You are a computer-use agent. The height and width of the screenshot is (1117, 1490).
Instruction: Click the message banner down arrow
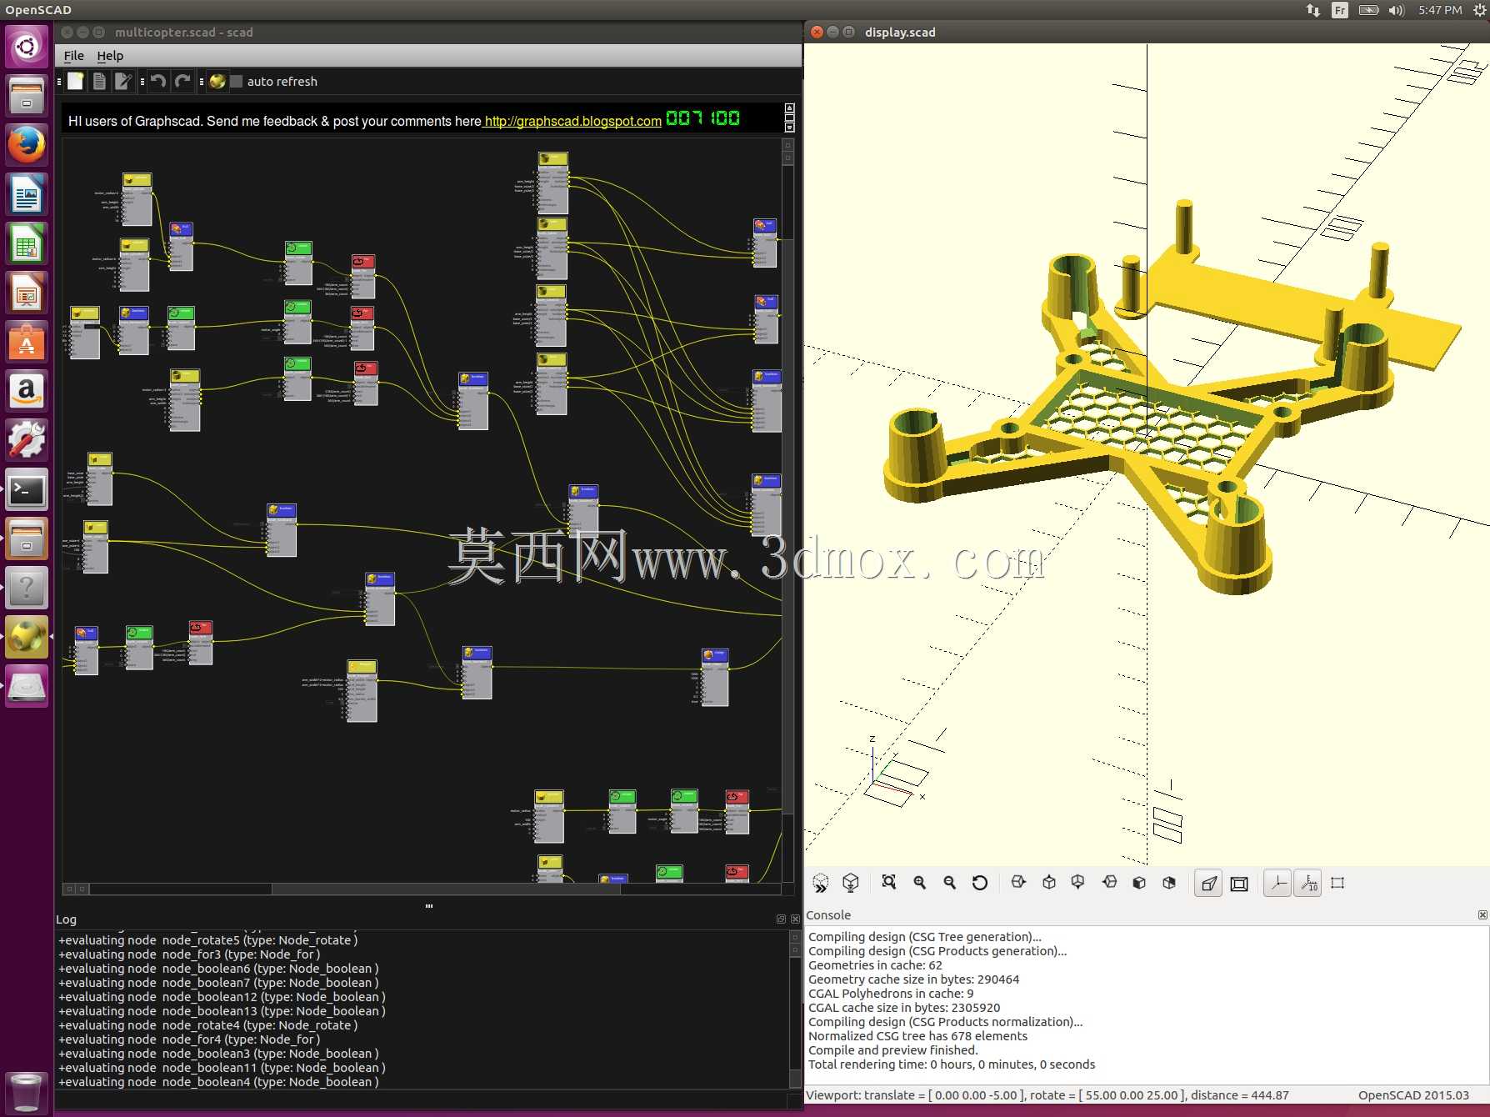click(789, 128)
